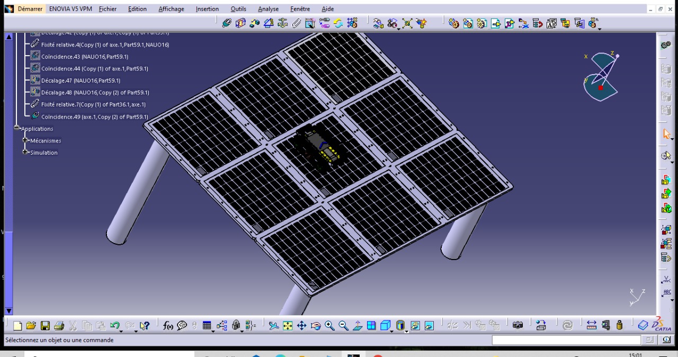Expand the Simulation tree node

(x=25, y=153)
